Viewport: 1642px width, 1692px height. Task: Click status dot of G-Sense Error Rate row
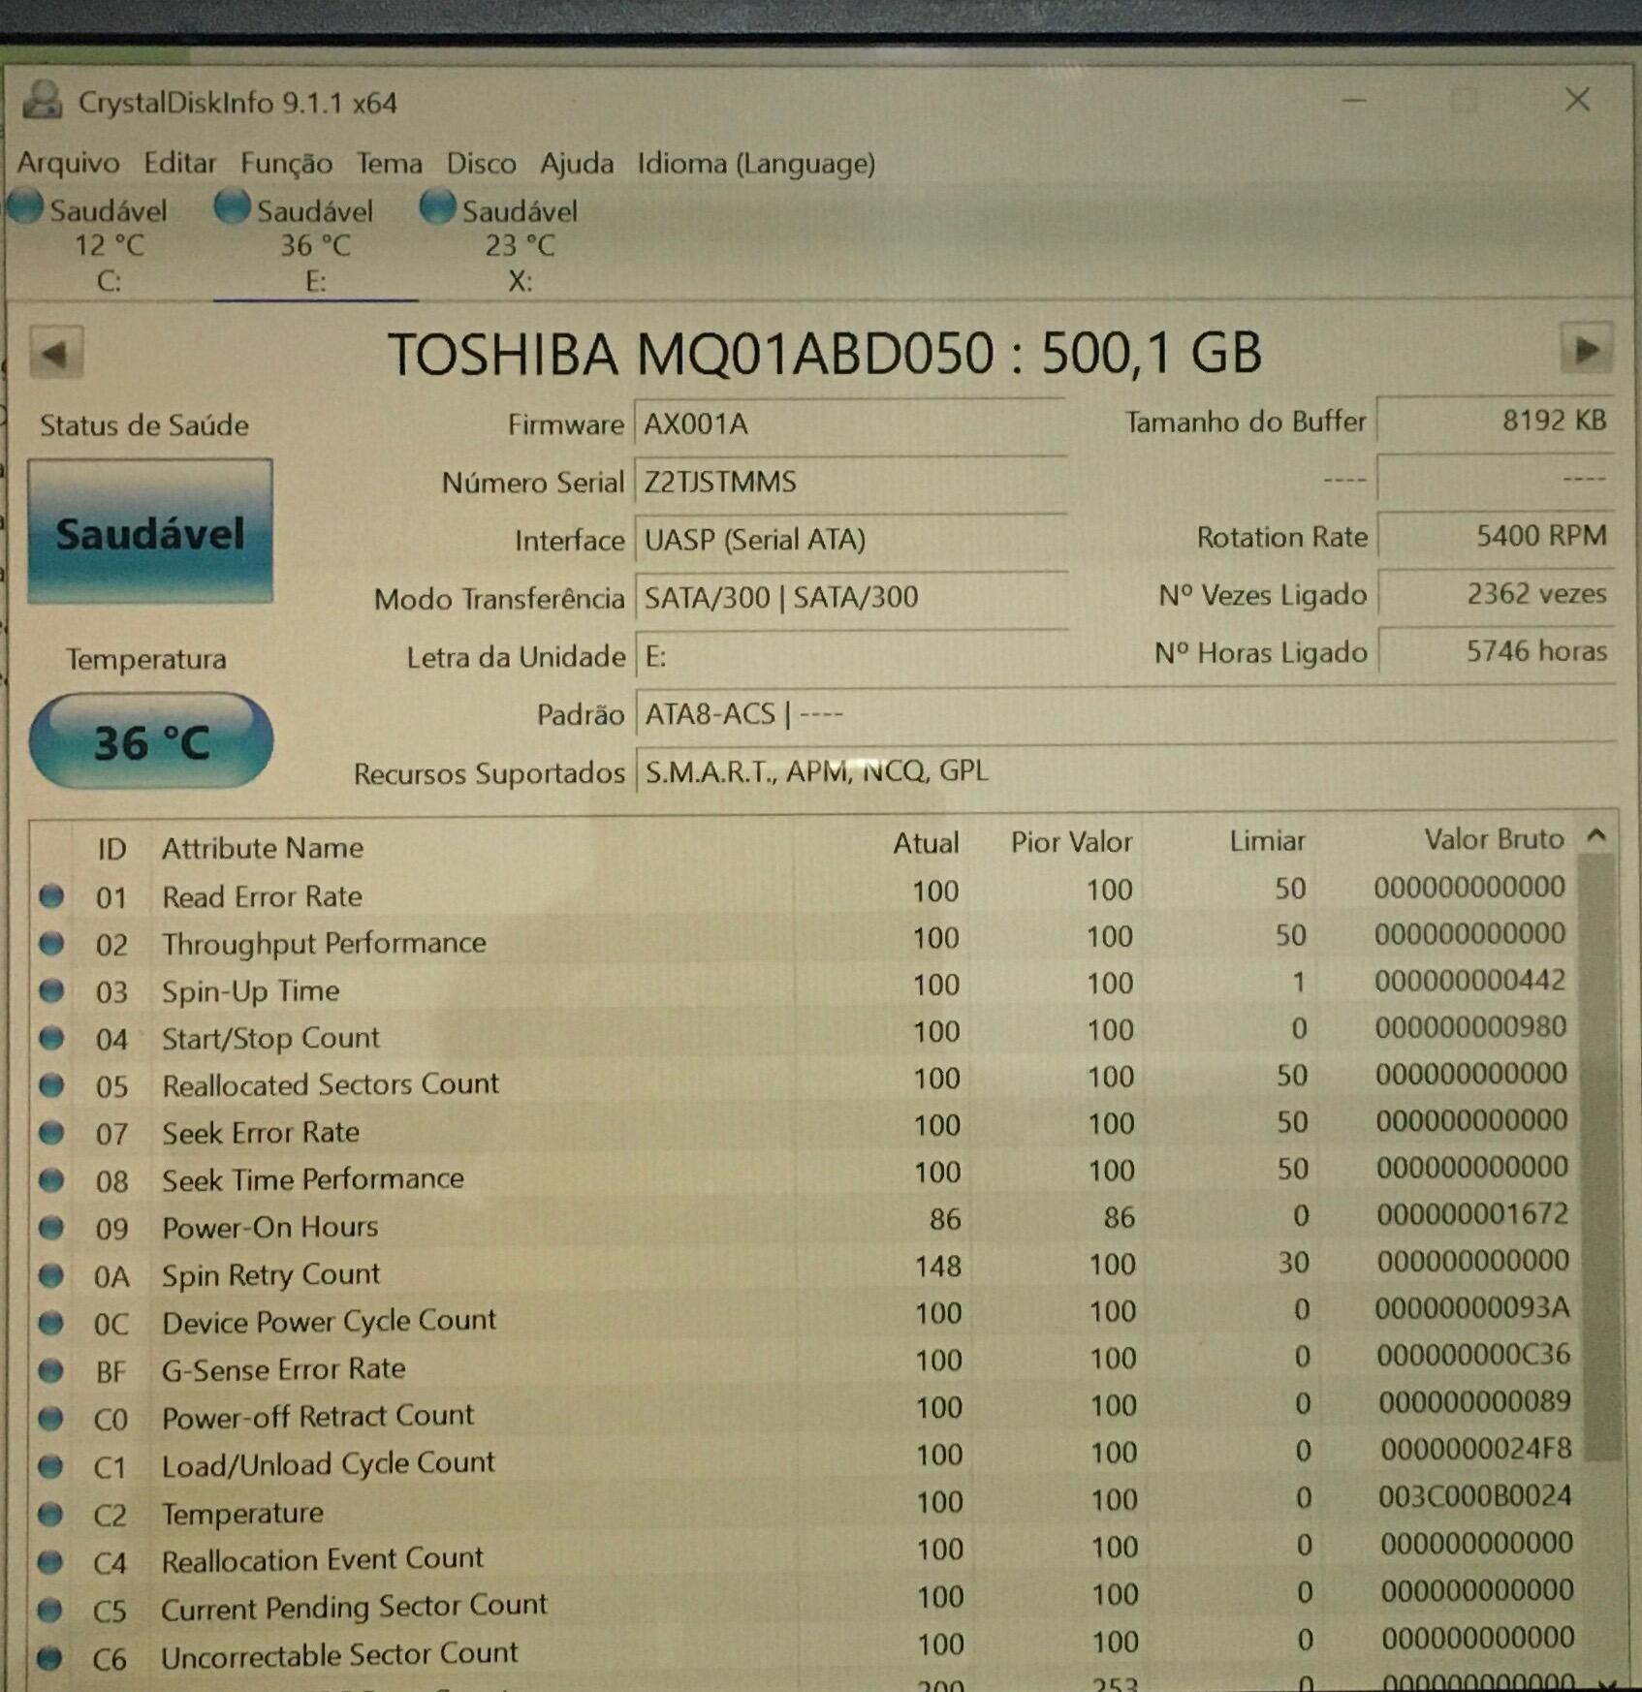click(x=51, y=1370)
